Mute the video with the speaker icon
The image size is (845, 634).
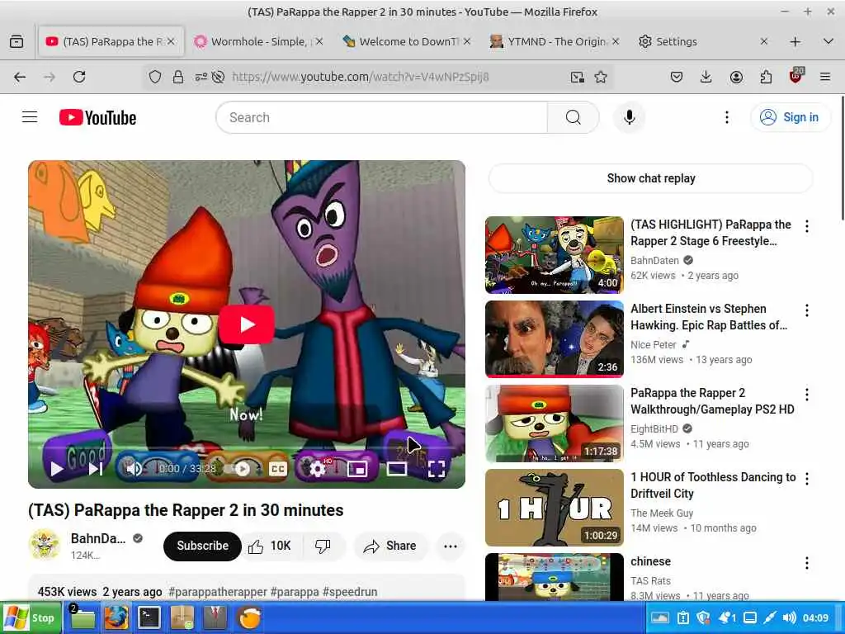tap(133, 469)
